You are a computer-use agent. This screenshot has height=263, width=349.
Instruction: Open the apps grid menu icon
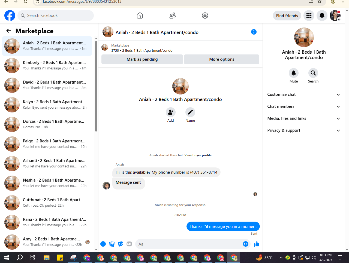(x=309, y=16)
